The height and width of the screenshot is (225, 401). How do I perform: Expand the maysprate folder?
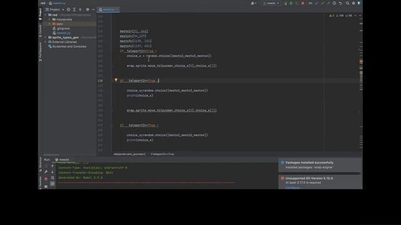tap(49, 19)
